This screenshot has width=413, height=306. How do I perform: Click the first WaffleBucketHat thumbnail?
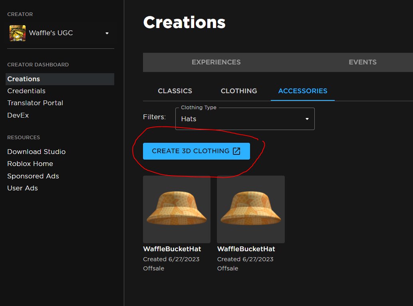pos(177,209)
